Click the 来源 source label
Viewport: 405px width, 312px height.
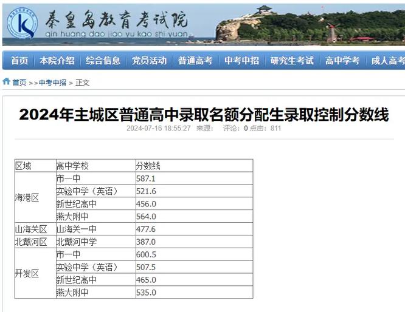[x=204, y=128]
